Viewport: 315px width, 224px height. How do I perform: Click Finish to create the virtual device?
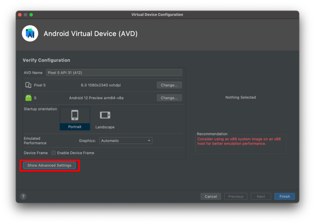pos(284,196)
